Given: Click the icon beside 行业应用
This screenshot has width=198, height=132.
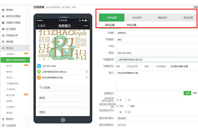Looking at the screenshot, I should click(x=3, y=125).
